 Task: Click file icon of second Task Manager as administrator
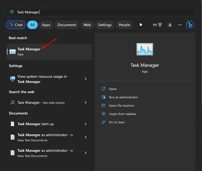pos(12,153)
